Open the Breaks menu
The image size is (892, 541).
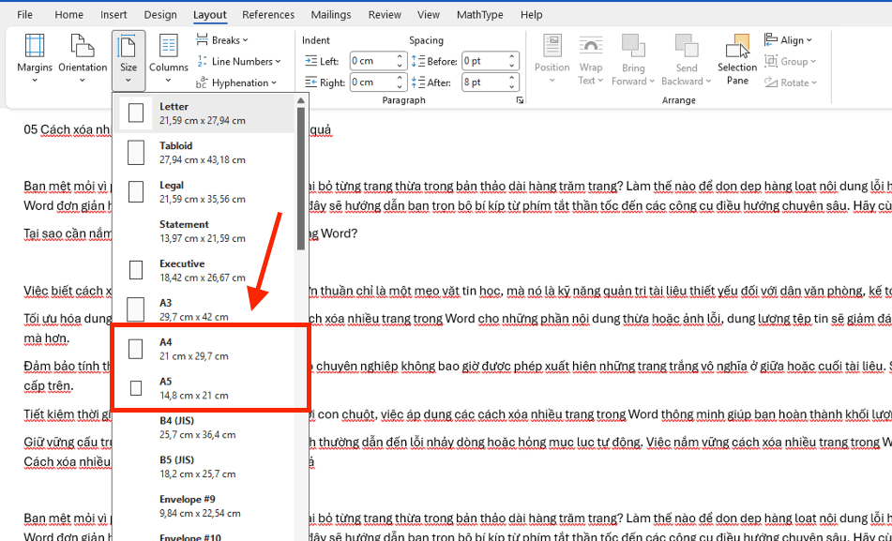(222, 40)
